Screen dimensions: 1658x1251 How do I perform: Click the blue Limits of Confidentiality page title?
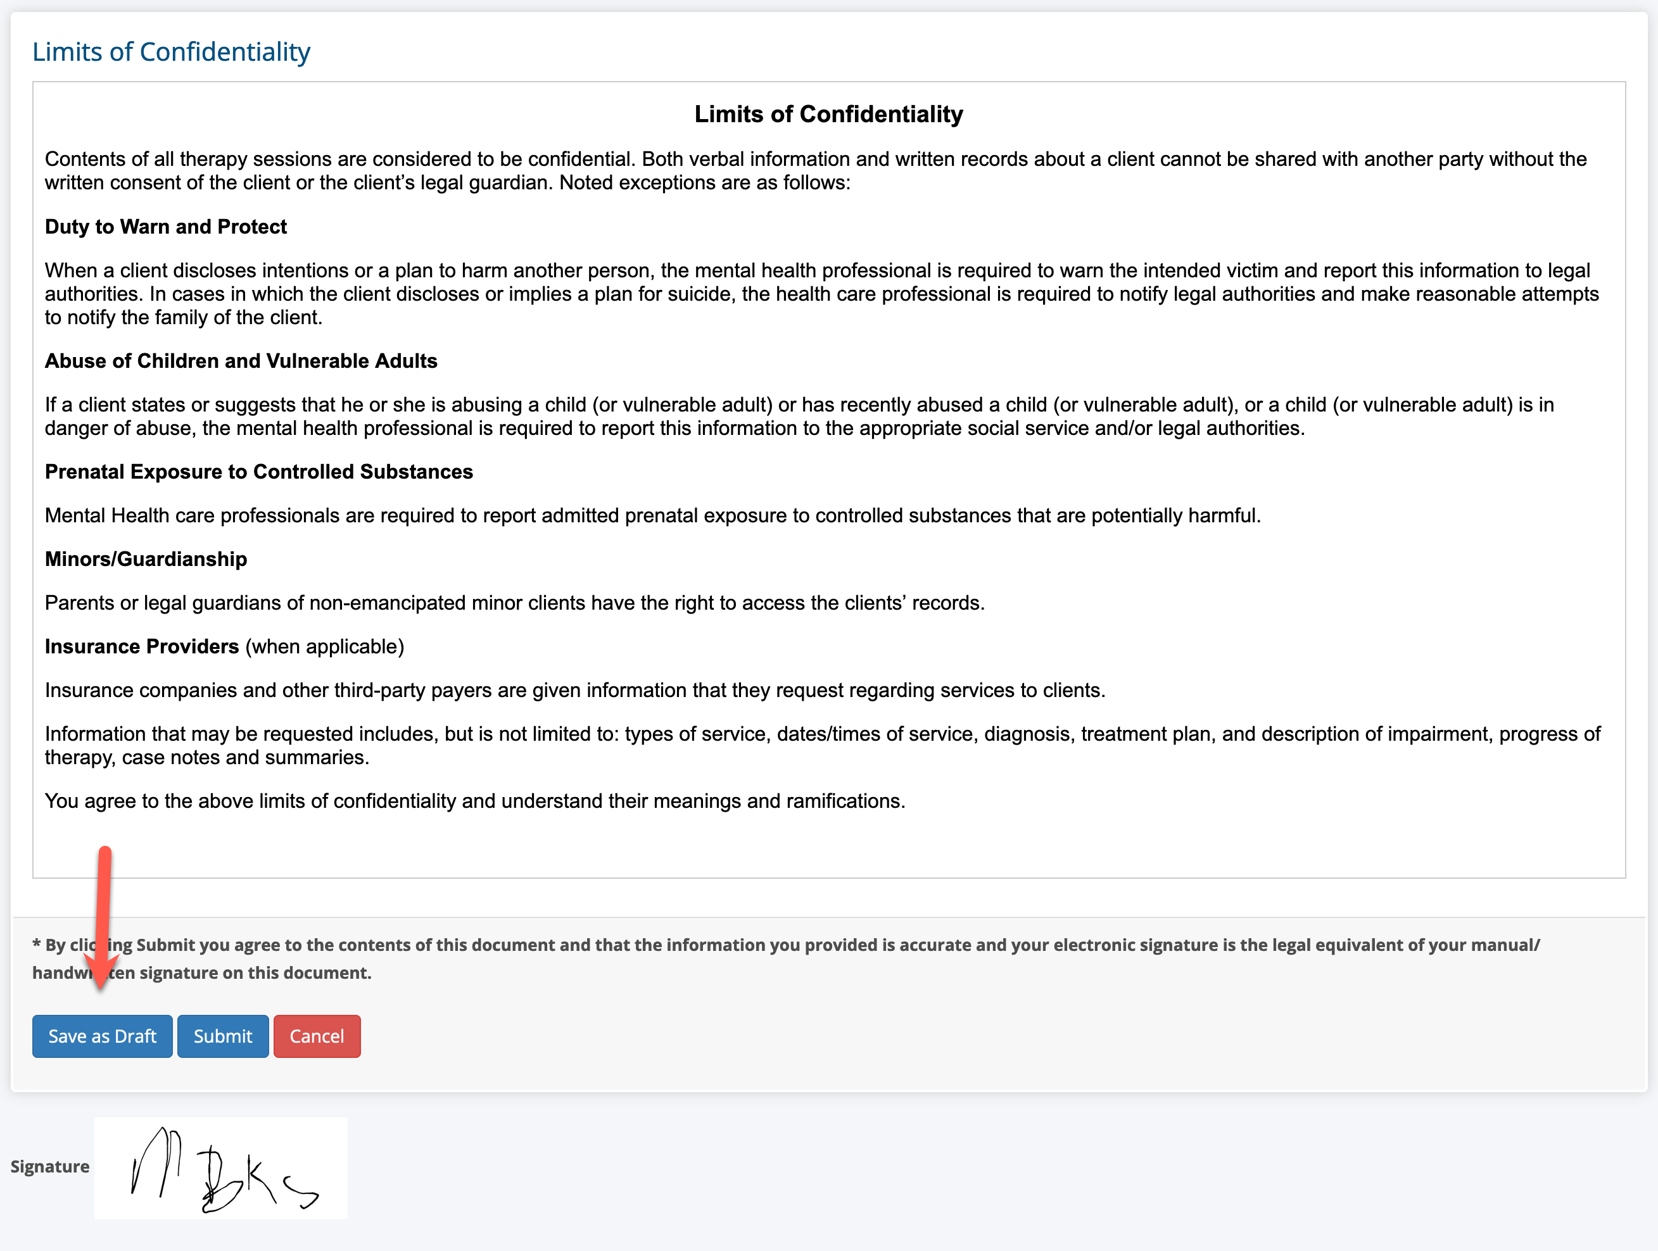point(171,52)
